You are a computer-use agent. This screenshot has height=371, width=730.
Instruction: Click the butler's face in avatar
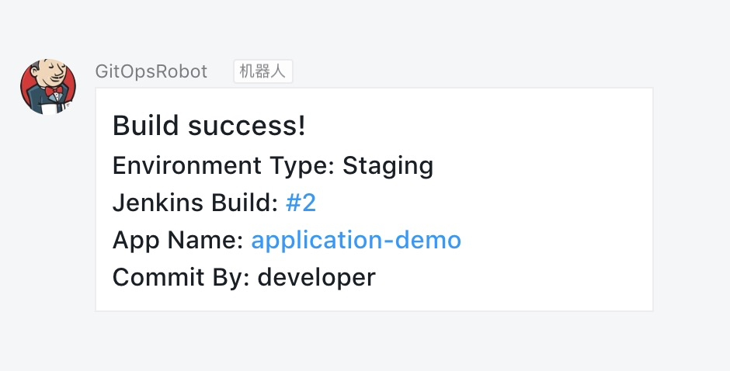click(52, 73)
